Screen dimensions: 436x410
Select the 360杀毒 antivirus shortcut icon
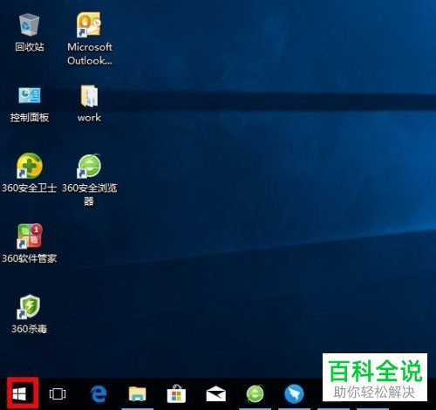coord(29,307)
